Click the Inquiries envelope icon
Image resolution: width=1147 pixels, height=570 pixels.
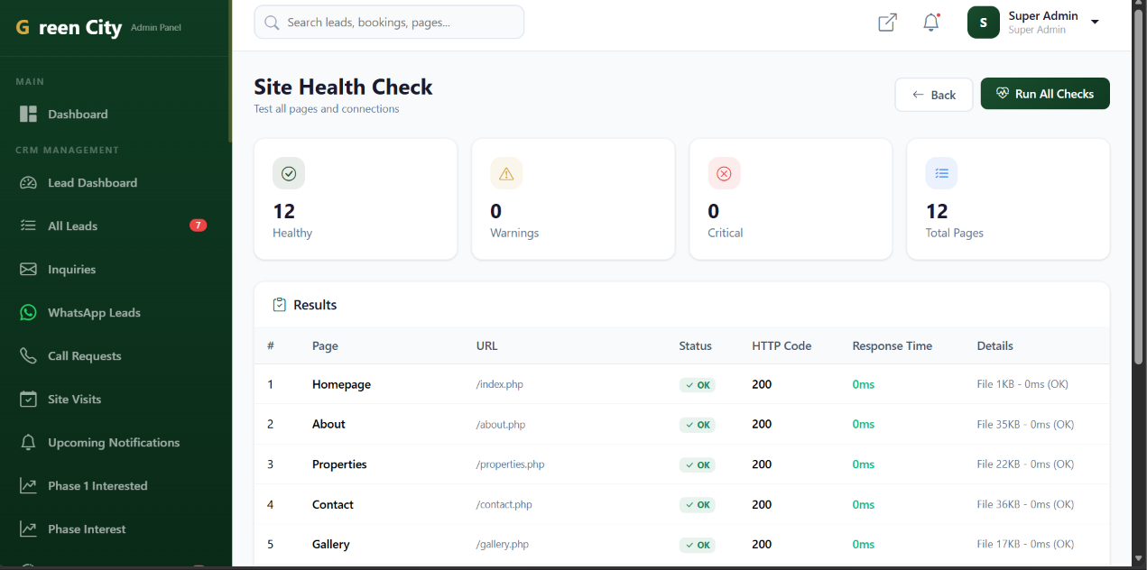click(x=28, y=269)
